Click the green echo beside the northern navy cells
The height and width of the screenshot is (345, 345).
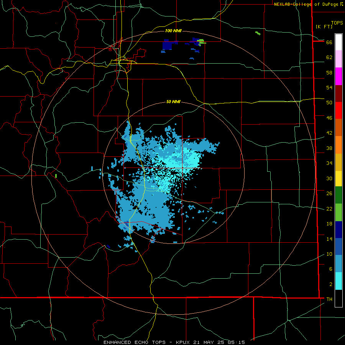pos(202,42)
